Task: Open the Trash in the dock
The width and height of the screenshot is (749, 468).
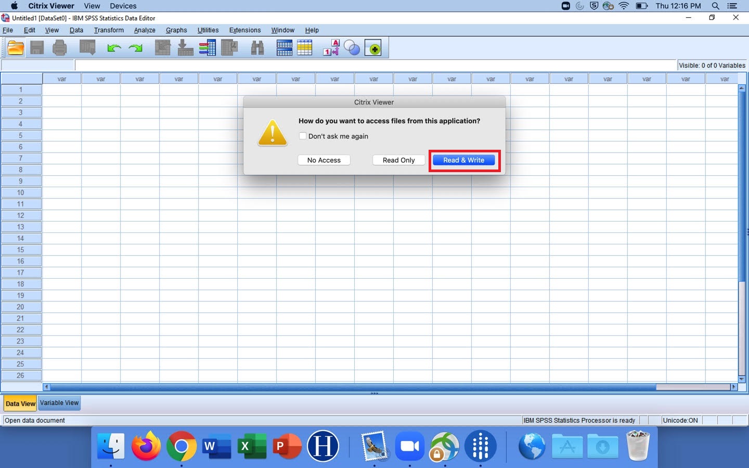Action: (638, 446)
